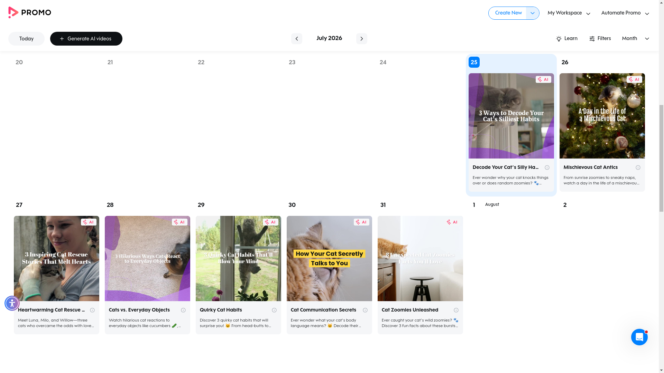The width and height of the screenshot is (664, 373).
Task: Open the chat support bubble
Action: coord(639,337)
